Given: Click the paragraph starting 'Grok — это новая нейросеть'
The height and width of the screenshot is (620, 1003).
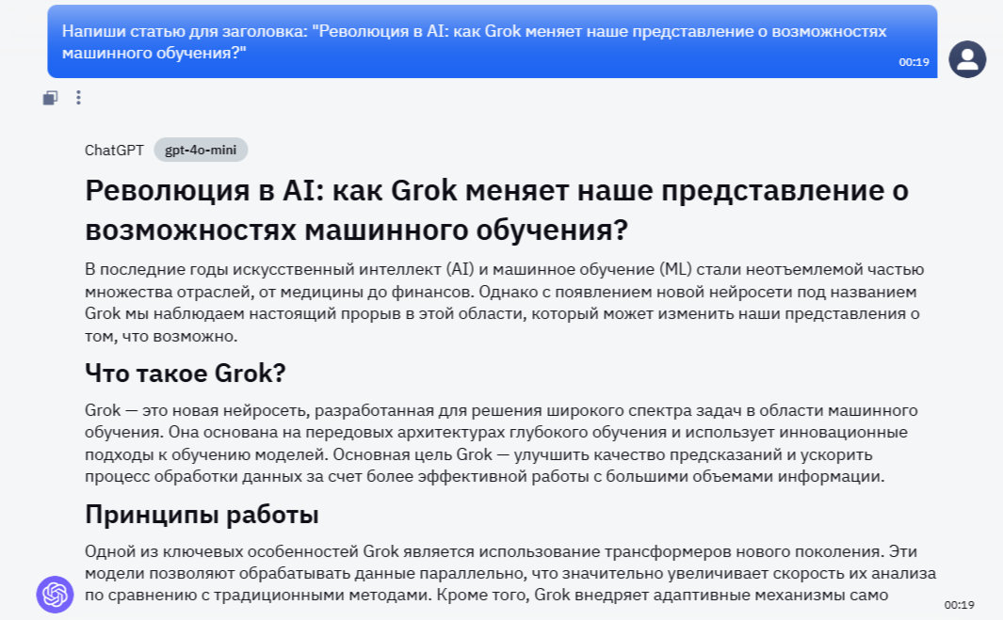Looking at the screenshot, I should click(501, 443).
